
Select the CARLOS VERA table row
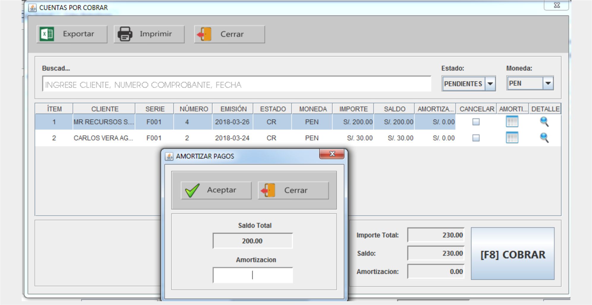pyautogui.click(x=103, y=138)
